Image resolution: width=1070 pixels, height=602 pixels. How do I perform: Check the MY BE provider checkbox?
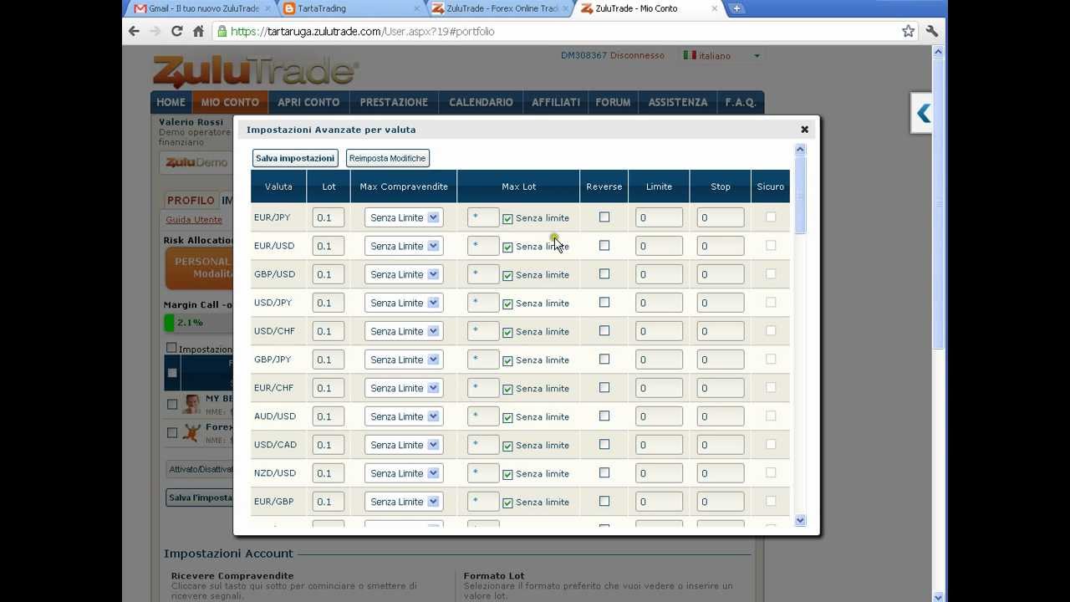tap(172, 404)
